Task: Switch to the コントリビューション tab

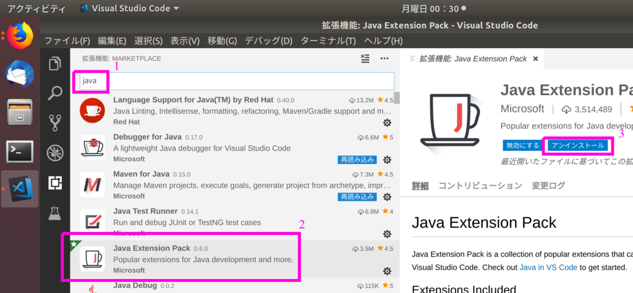Action: click(x=480, y=186)
